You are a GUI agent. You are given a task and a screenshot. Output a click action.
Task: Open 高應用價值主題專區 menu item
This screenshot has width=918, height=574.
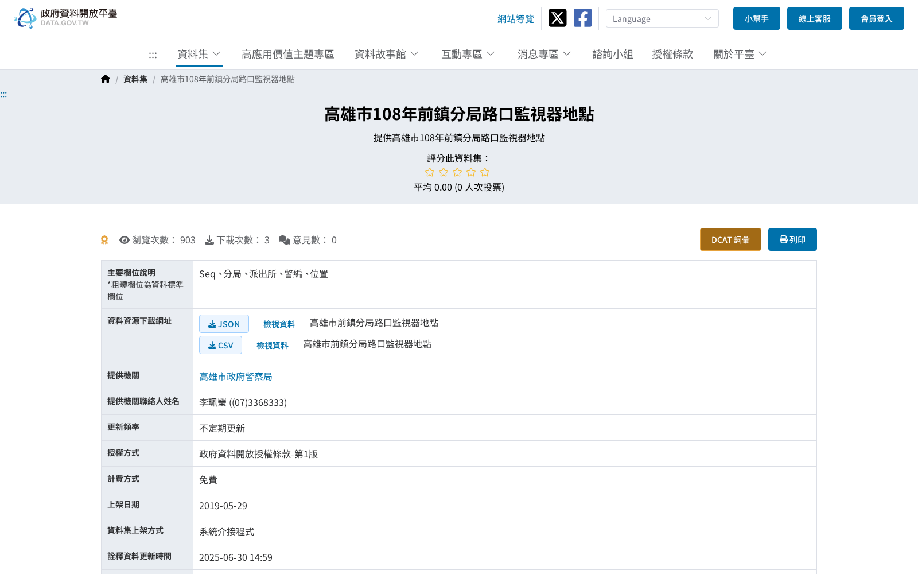tap(288, 54)
